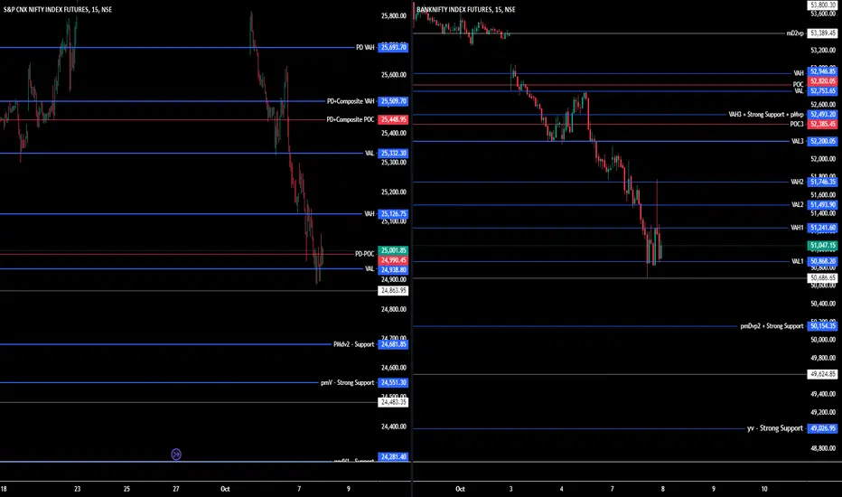This screenshot has height=497, width=842.
Task: Select the PWdv2 - Support line label
Action: tap(353, 344)
